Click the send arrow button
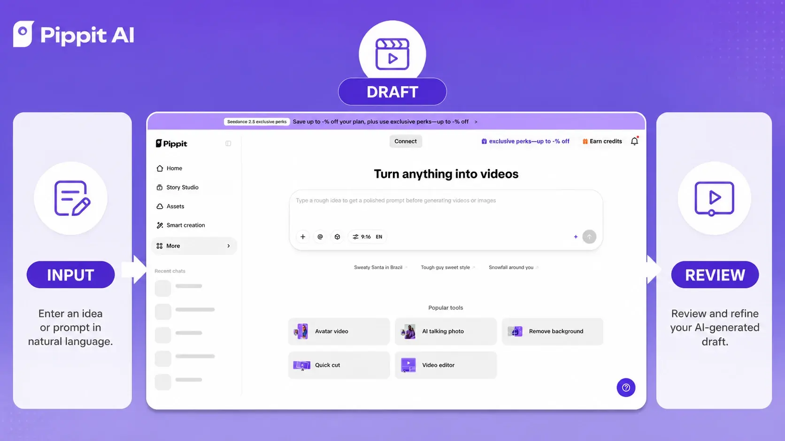 click(589, 237)
